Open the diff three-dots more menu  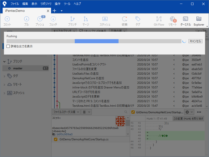pos(199,112)
